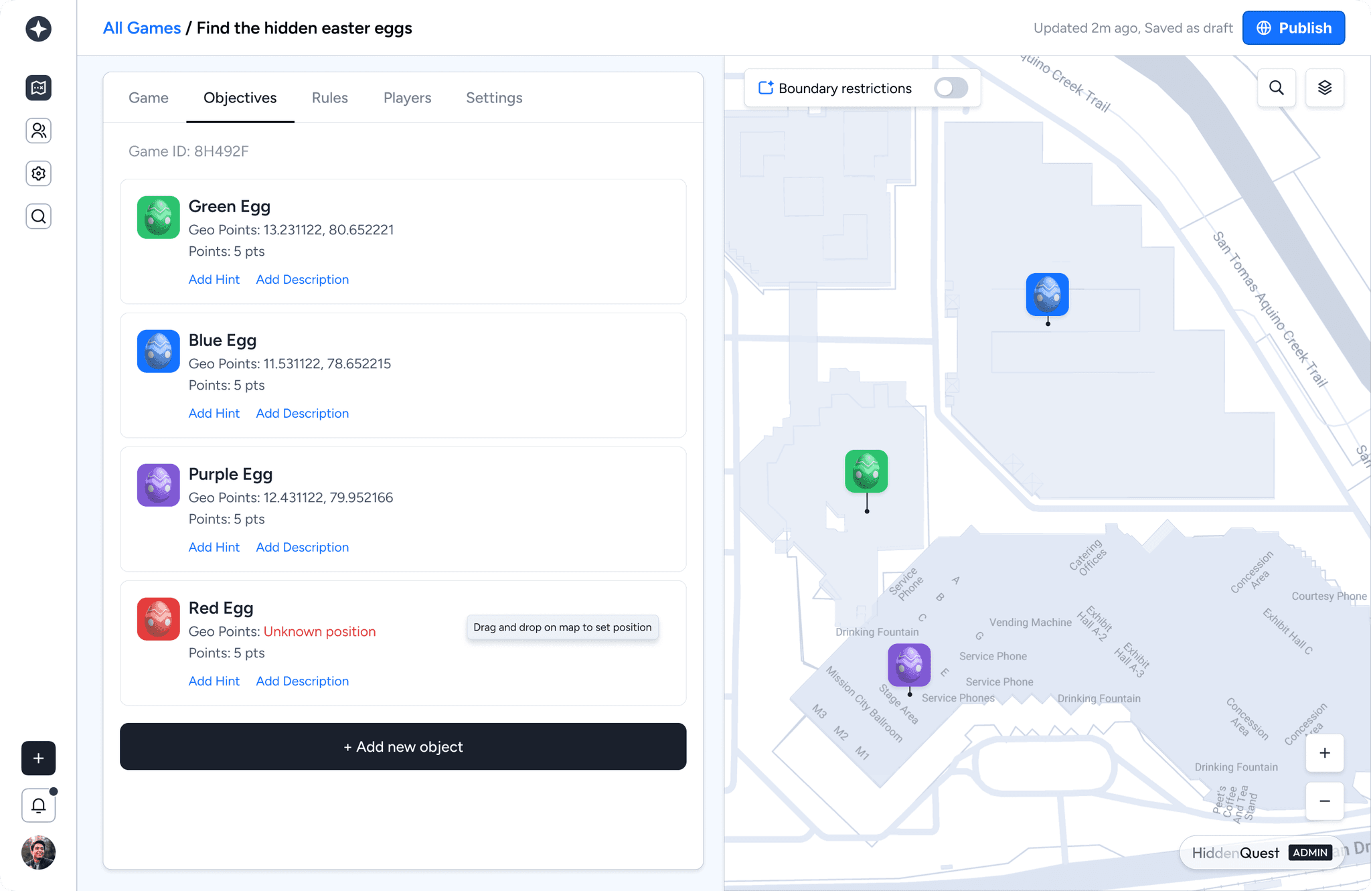The image size is (1371, 891).
Task: Open the users icon in sidebar
Action: coord(38,131)
